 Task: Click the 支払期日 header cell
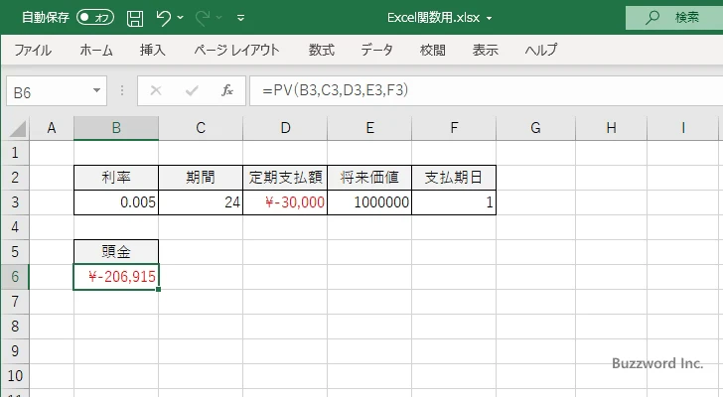[454, 178]
